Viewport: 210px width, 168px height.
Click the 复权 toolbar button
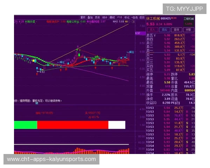click(x=83, y=17)
